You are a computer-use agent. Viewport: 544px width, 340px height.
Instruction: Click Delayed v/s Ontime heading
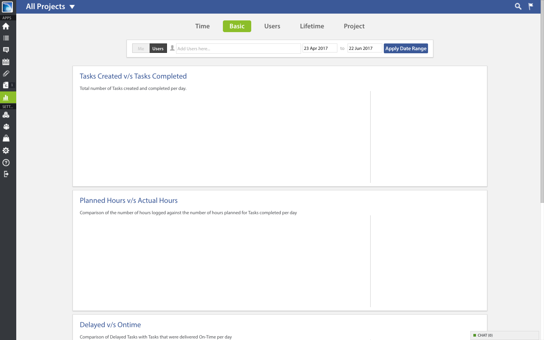click(x=110, y=325)
